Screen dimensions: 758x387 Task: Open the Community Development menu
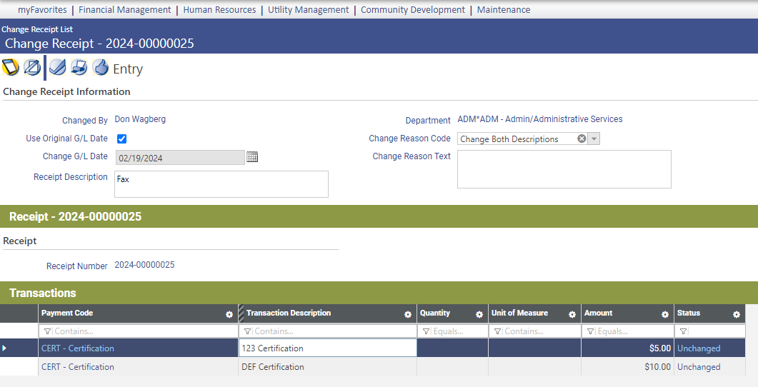click(x=413, y=10)
